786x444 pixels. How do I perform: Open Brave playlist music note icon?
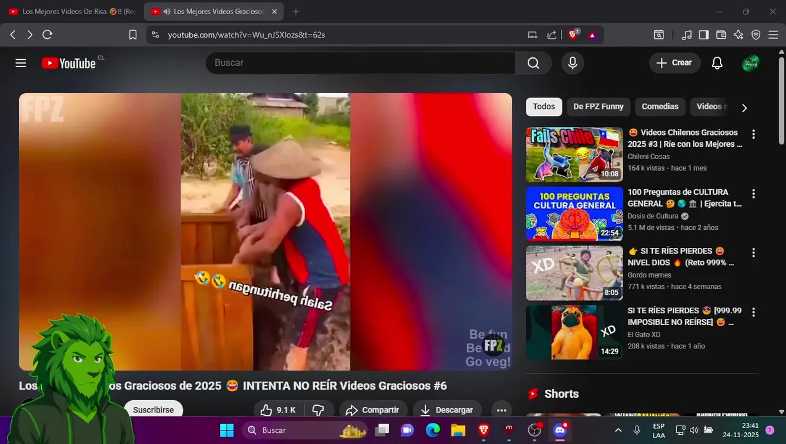687,35
